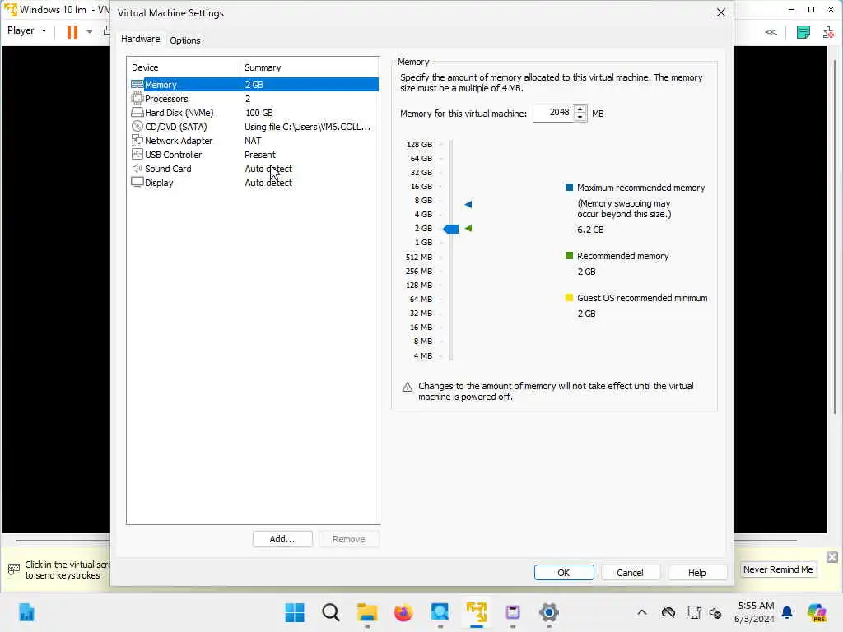Viewport: 843px width, 632px height.
Task: Click the 100 GB hard disk summary
Action: point(259,112)
